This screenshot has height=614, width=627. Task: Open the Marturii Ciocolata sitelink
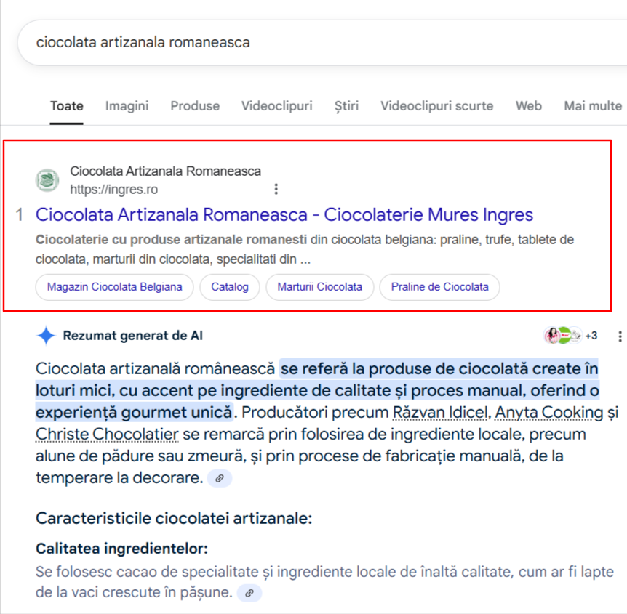[x=320, y=287]
